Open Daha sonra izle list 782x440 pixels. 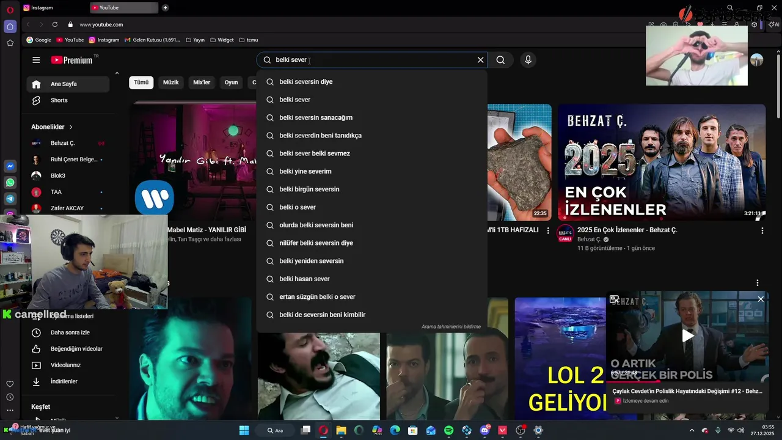click(68, 332)
